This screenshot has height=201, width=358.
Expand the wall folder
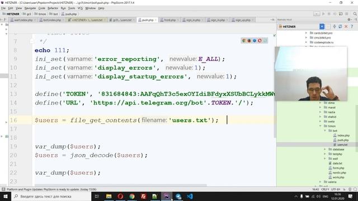point(325,159)
